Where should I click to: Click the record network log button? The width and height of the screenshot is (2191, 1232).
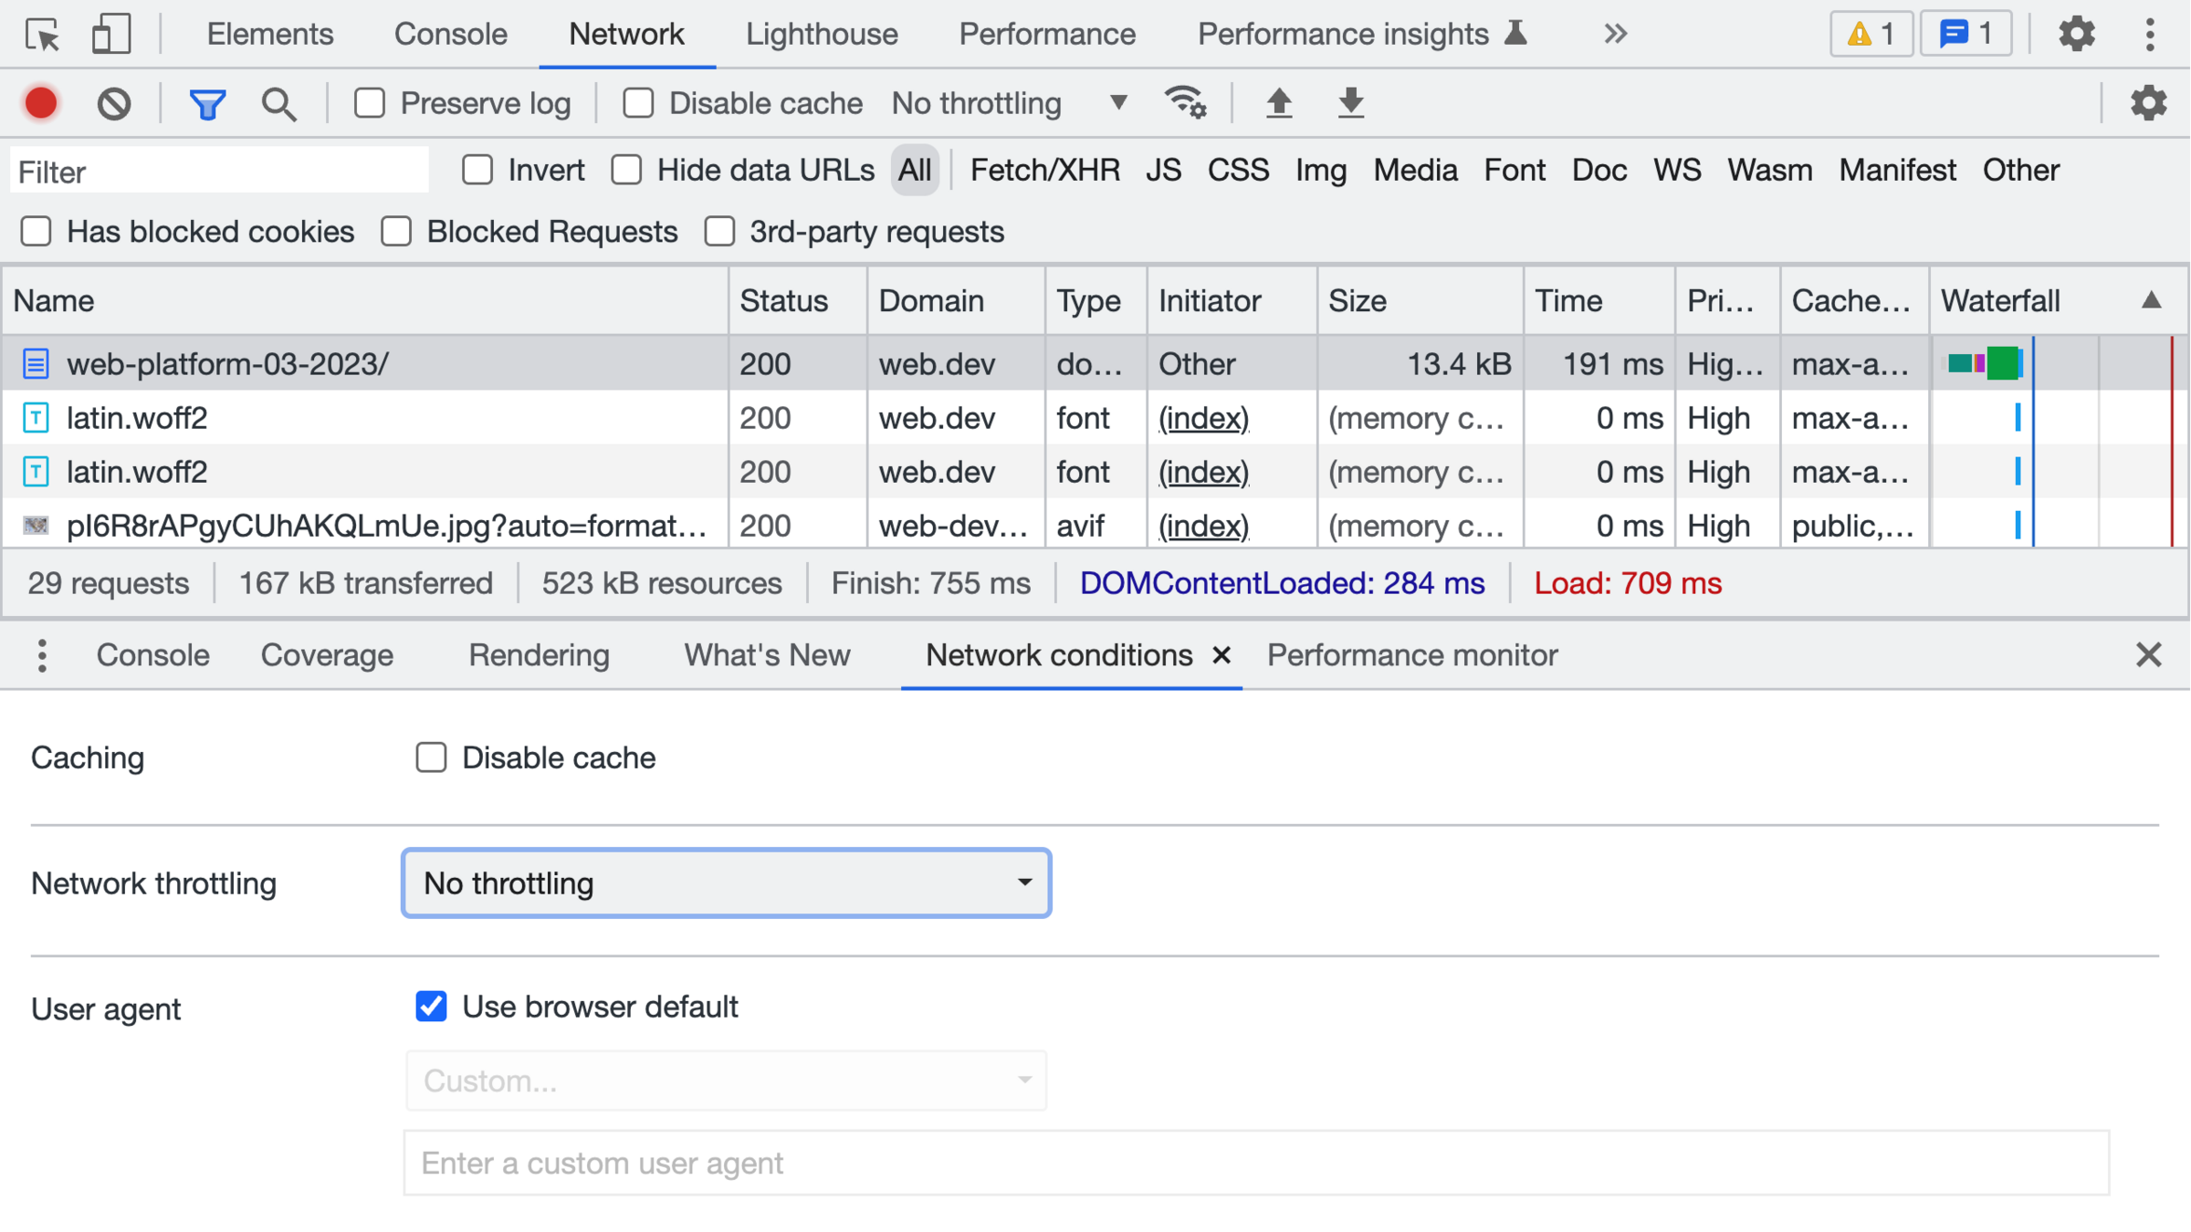(x=41, y=103)
